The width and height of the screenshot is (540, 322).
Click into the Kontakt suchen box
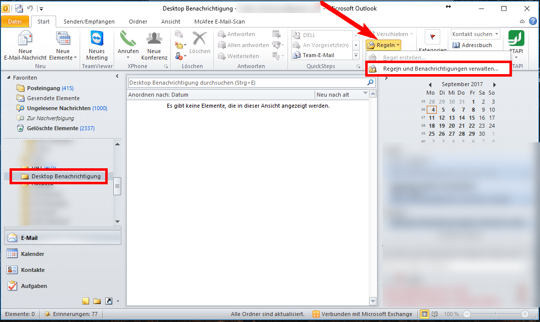coord(475,34)
